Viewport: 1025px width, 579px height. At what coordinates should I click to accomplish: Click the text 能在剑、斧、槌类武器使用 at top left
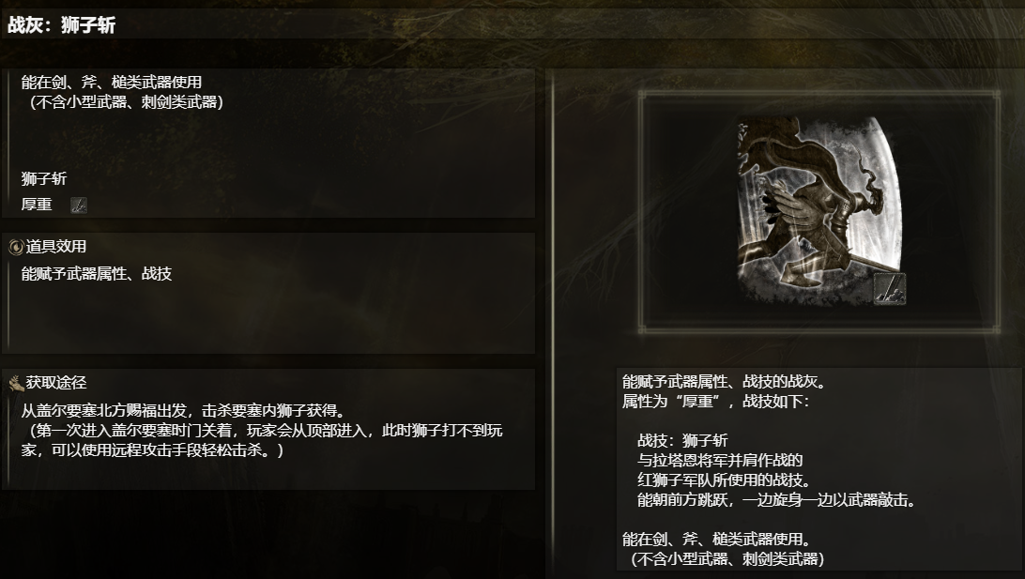(111, 83)
